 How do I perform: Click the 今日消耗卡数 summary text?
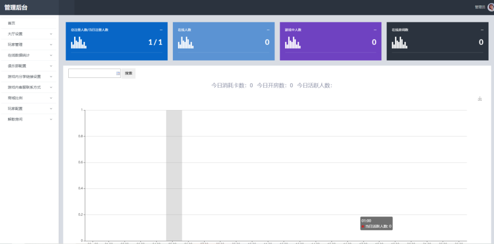click(x=232, y=86)
